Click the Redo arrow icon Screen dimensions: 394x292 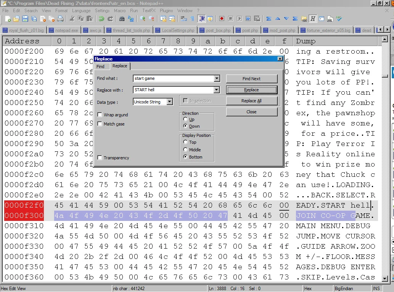110,19
